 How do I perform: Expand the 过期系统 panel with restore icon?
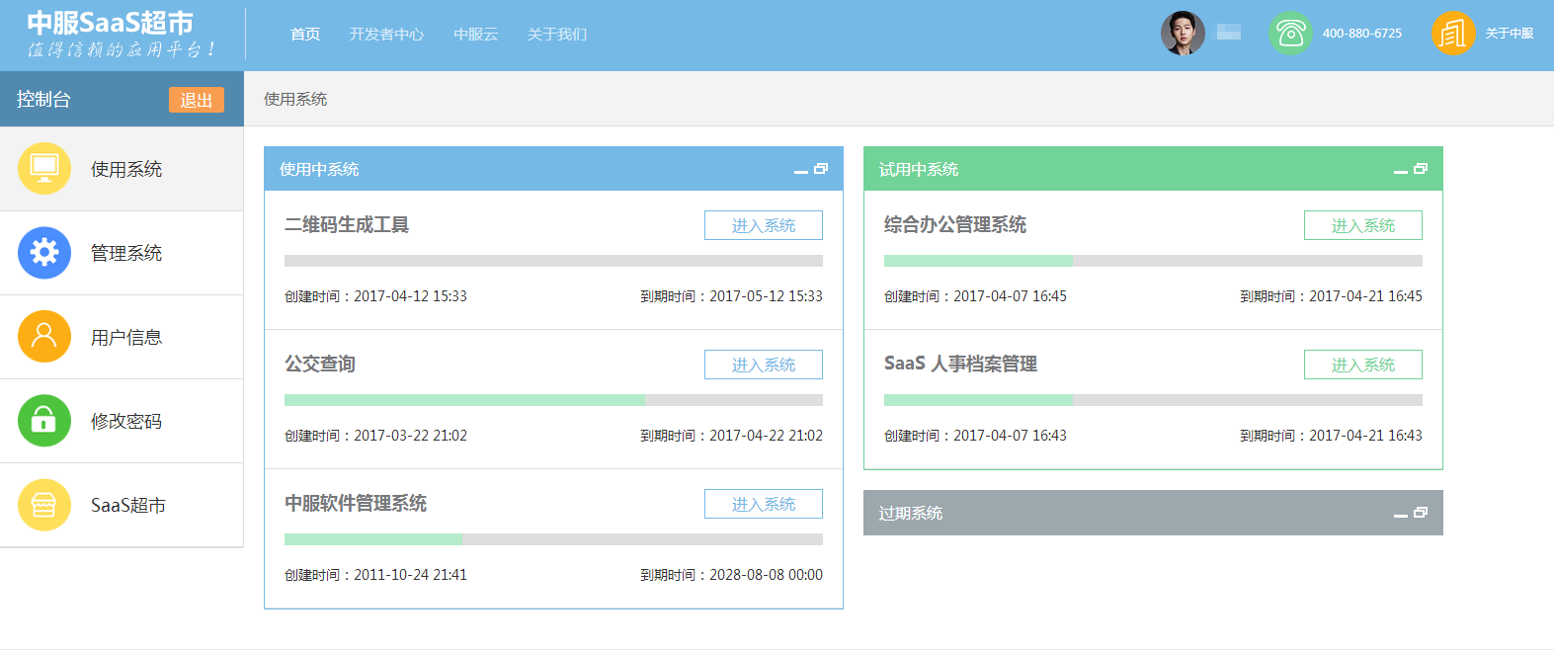1421,513
